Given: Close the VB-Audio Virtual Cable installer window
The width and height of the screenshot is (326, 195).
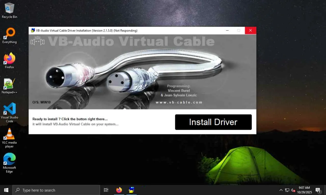Looking at the screenshot, I should [250, 30].
